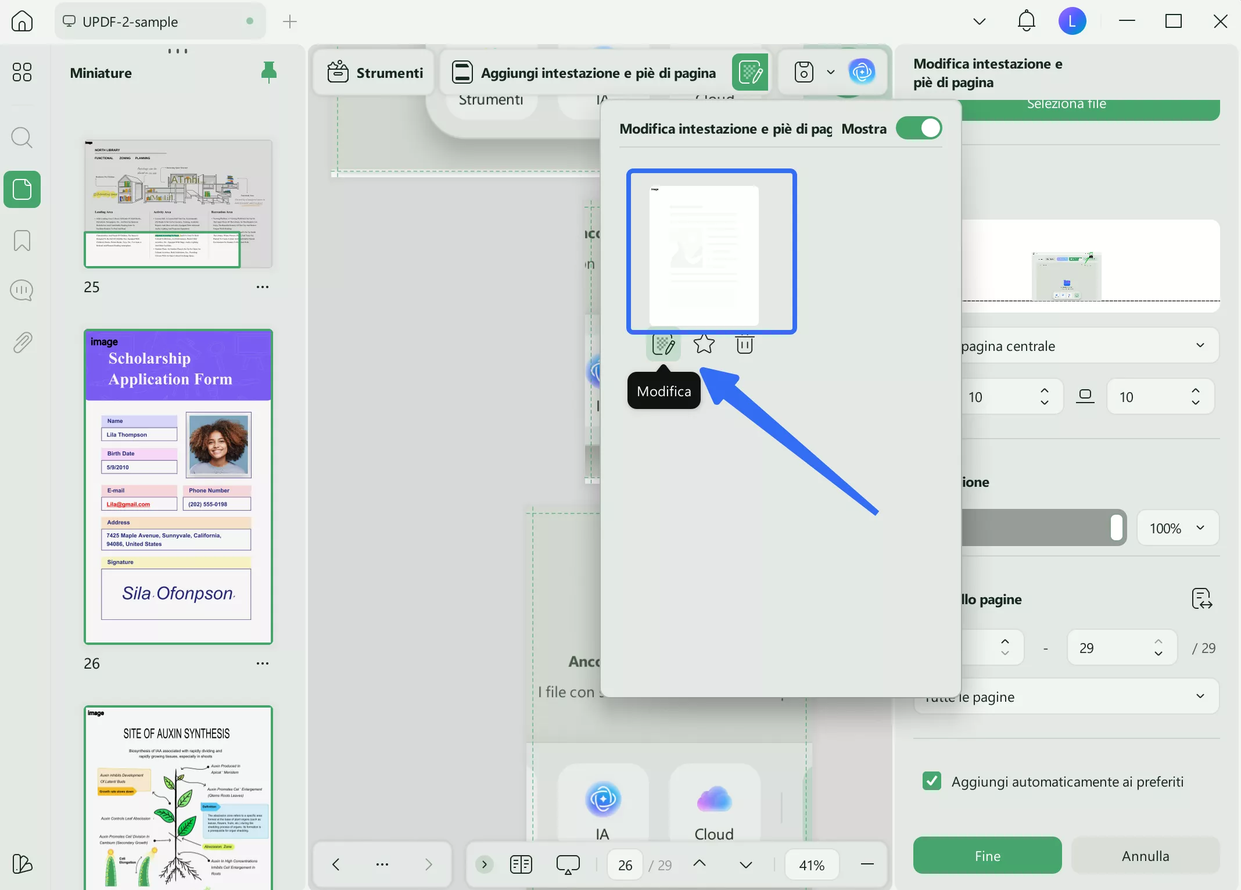Delete the template using the trash icon
The image size is (1241, 890).
click(744, 344)
